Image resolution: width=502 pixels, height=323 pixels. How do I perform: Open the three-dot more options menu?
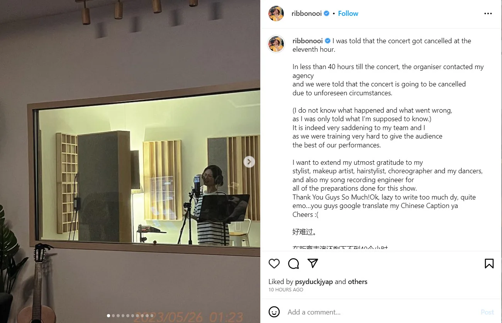click(x=488, y=14)
